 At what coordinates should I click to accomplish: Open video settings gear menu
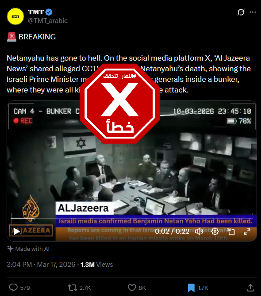click(x=215, y=231)
